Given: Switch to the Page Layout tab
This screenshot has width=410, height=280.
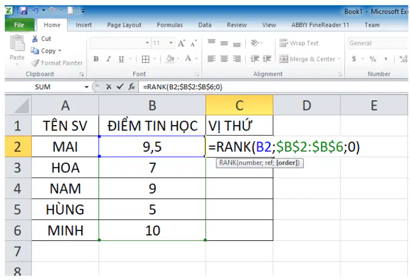Looking at the screenshot, I should (124, 25).
